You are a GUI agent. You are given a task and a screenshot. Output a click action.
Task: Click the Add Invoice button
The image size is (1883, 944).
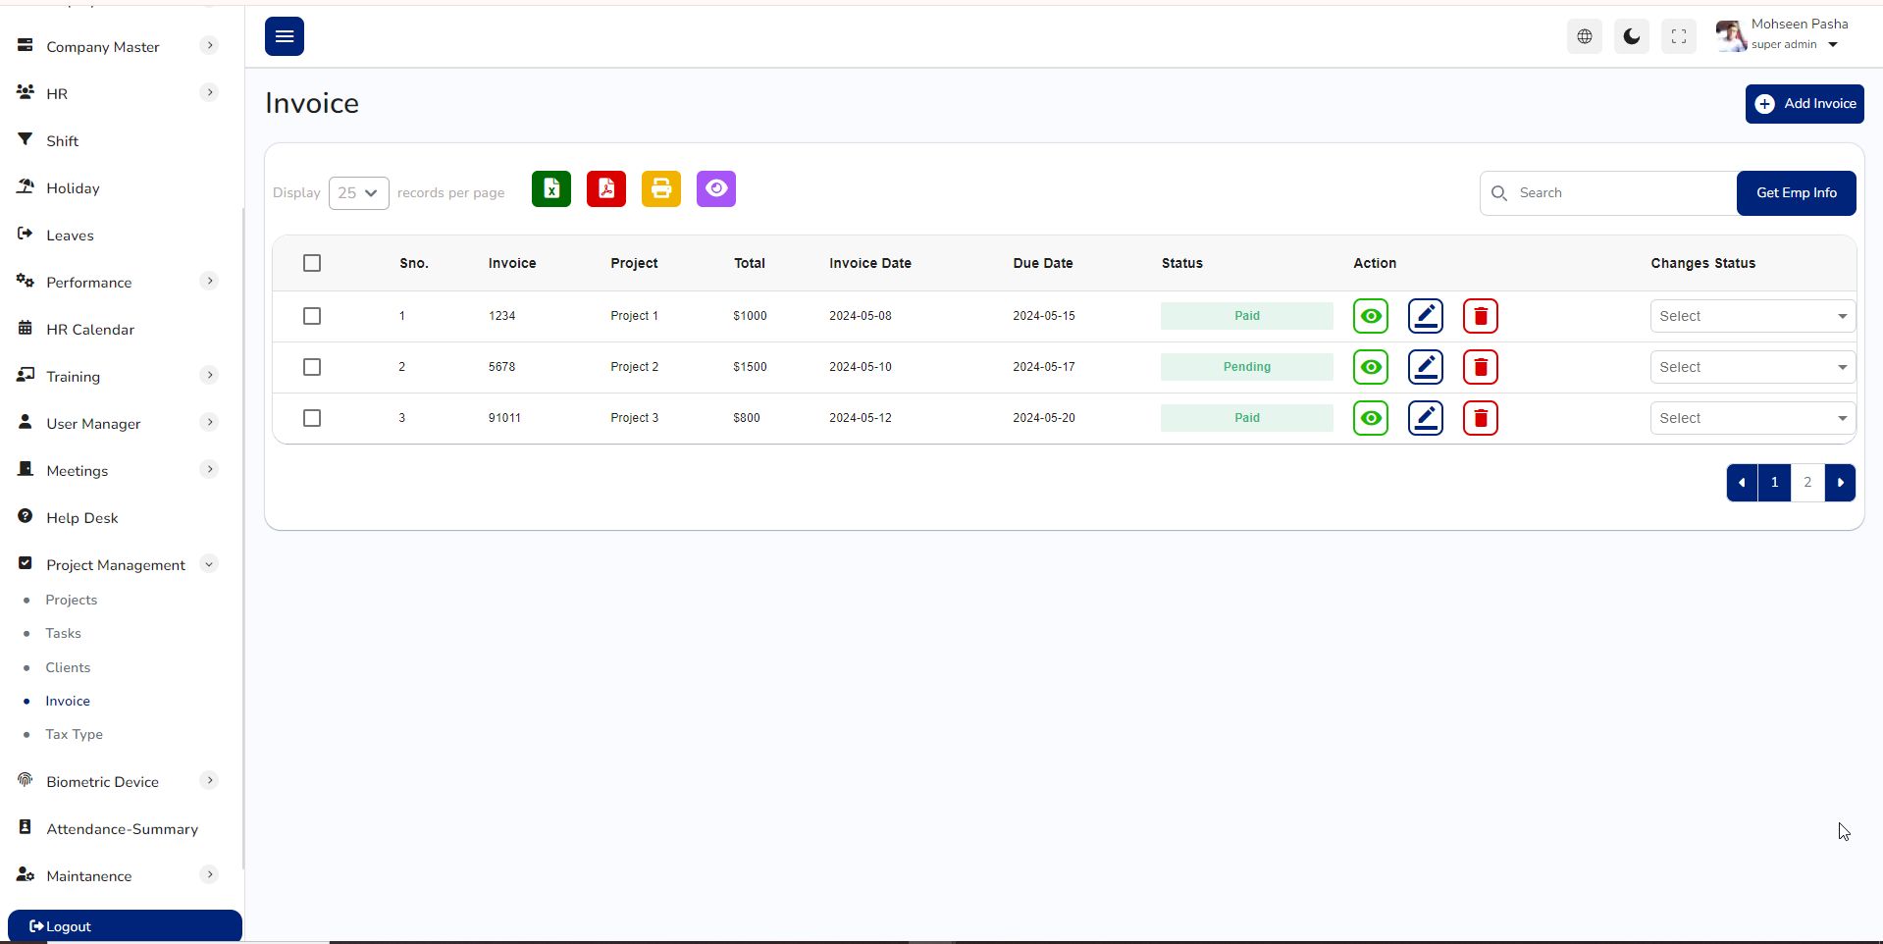[1804, 104]
